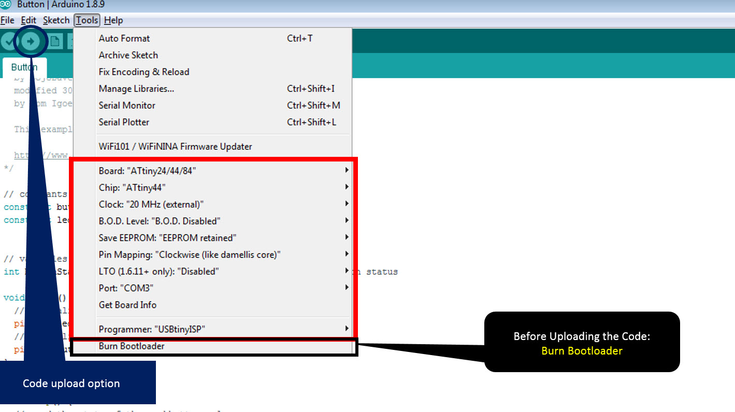Select Fix Encoding & Reload
Viewport: 735px width, 412px height.
(x=212, y=72)
